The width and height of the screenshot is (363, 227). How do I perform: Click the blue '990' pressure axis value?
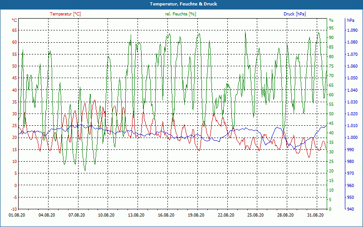350,149
